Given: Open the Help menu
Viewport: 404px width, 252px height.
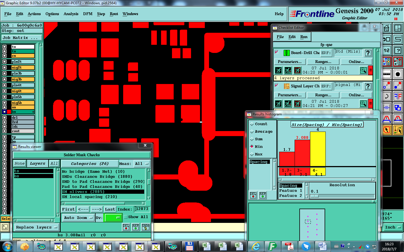Looking at the screenshot, I should tap(279, 14).
